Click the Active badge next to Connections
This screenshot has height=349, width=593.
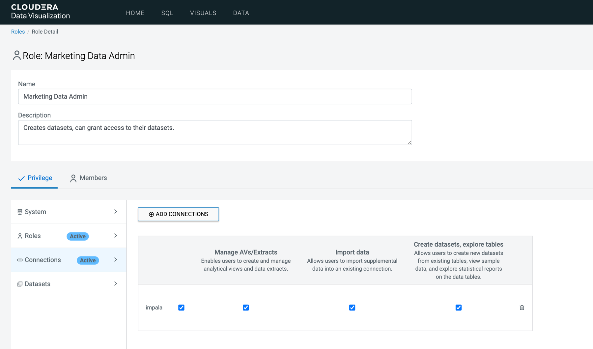[x=88, y=260]
